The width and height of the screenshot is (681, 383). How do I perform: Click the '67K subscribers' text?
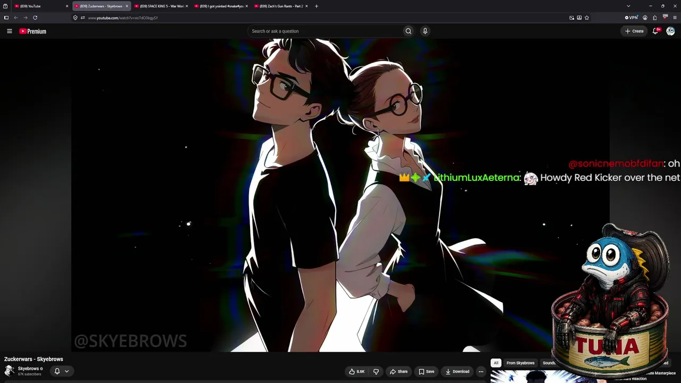click(29, 374)
